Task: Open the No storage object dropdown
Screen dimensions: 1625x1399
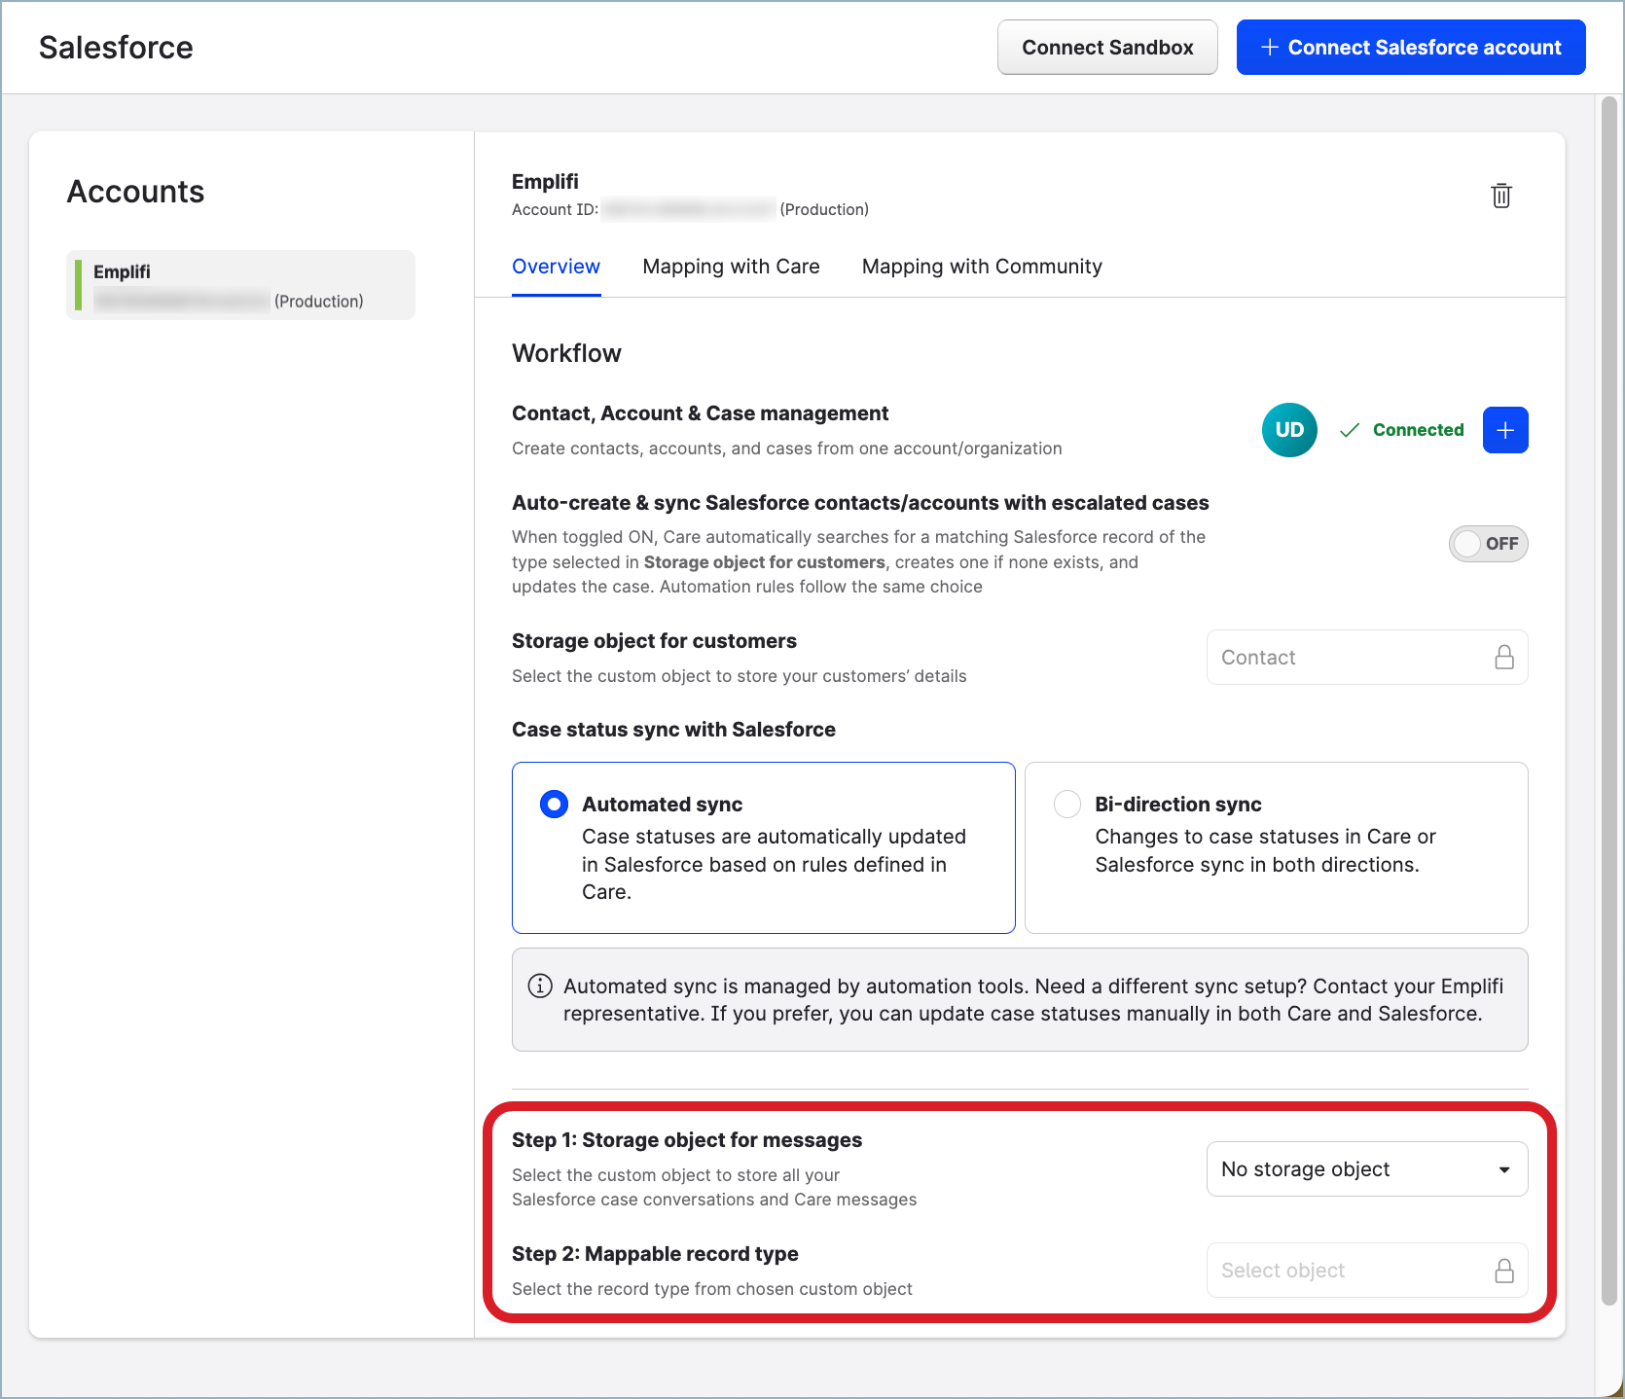Action: coord(1366,1169)
